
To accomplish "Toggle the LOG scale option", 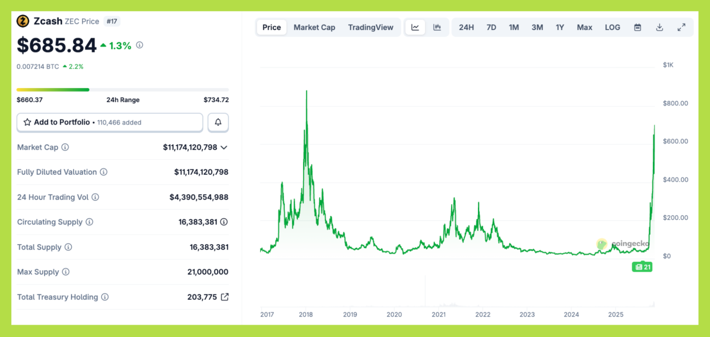I will tap(612, 27).
